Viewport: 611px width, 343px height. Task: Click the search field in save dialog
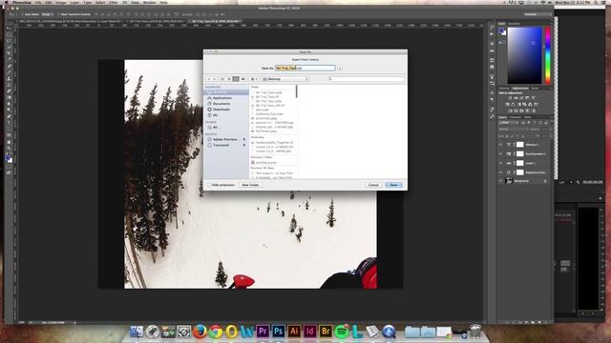pyautogui.click(x=367, y=79)
